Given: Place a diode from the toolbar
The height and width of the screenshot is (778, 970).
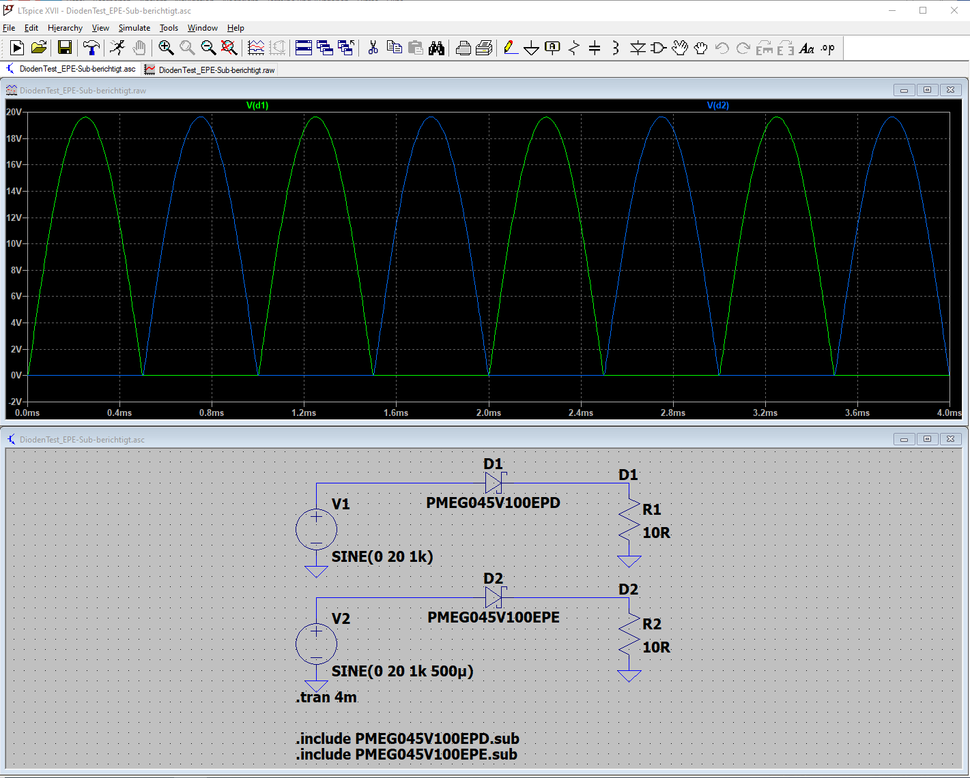Looking at the screenshot, I should (x=636, y=48).
